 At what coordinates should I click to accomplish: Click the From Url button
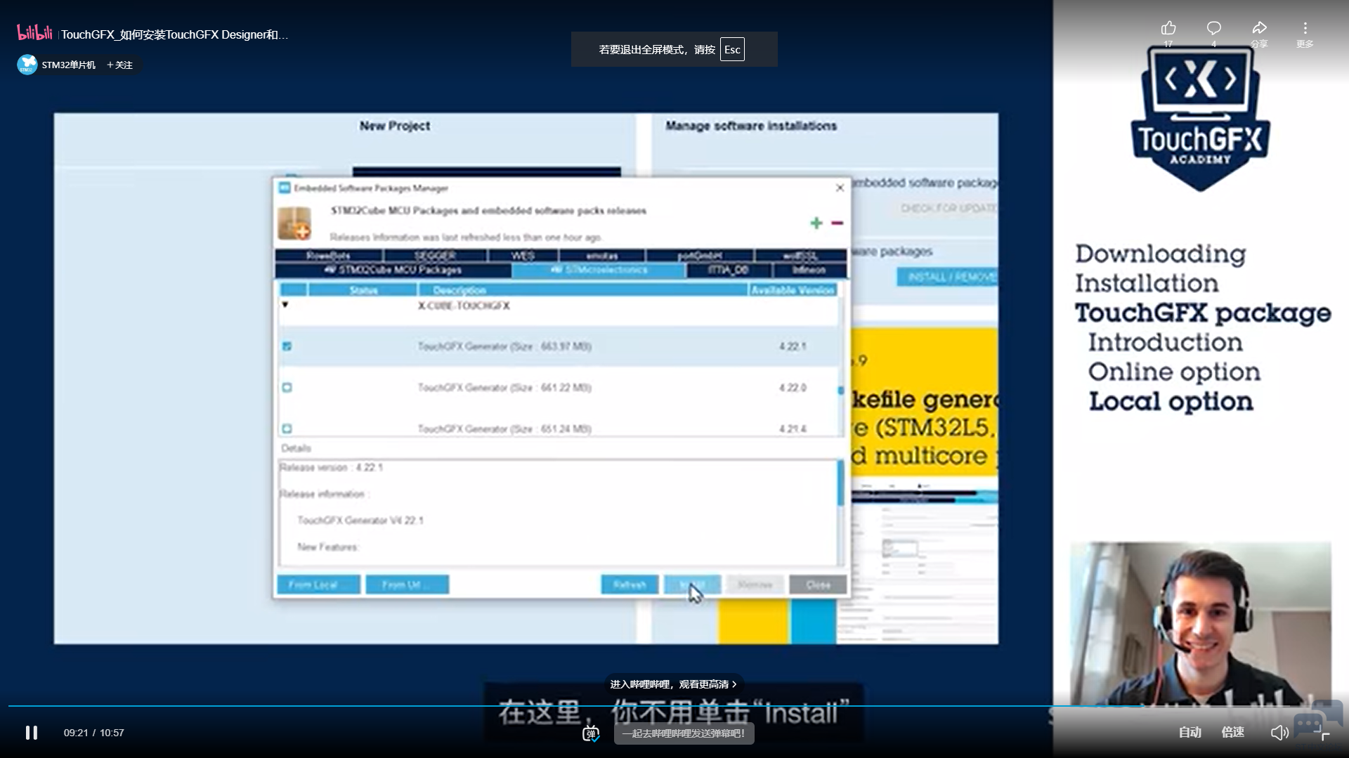click(x=408, y=584)
